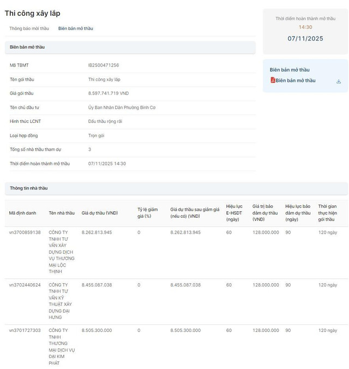Screen dimensions: 349x369
Task: Collapse the Thông tin nhà thầu section header
Action: pos(176,188)
